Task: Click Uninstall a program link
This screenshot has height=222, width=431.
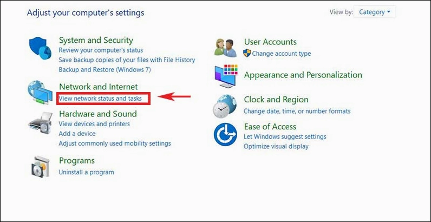Action: click(x=86, y=172)
